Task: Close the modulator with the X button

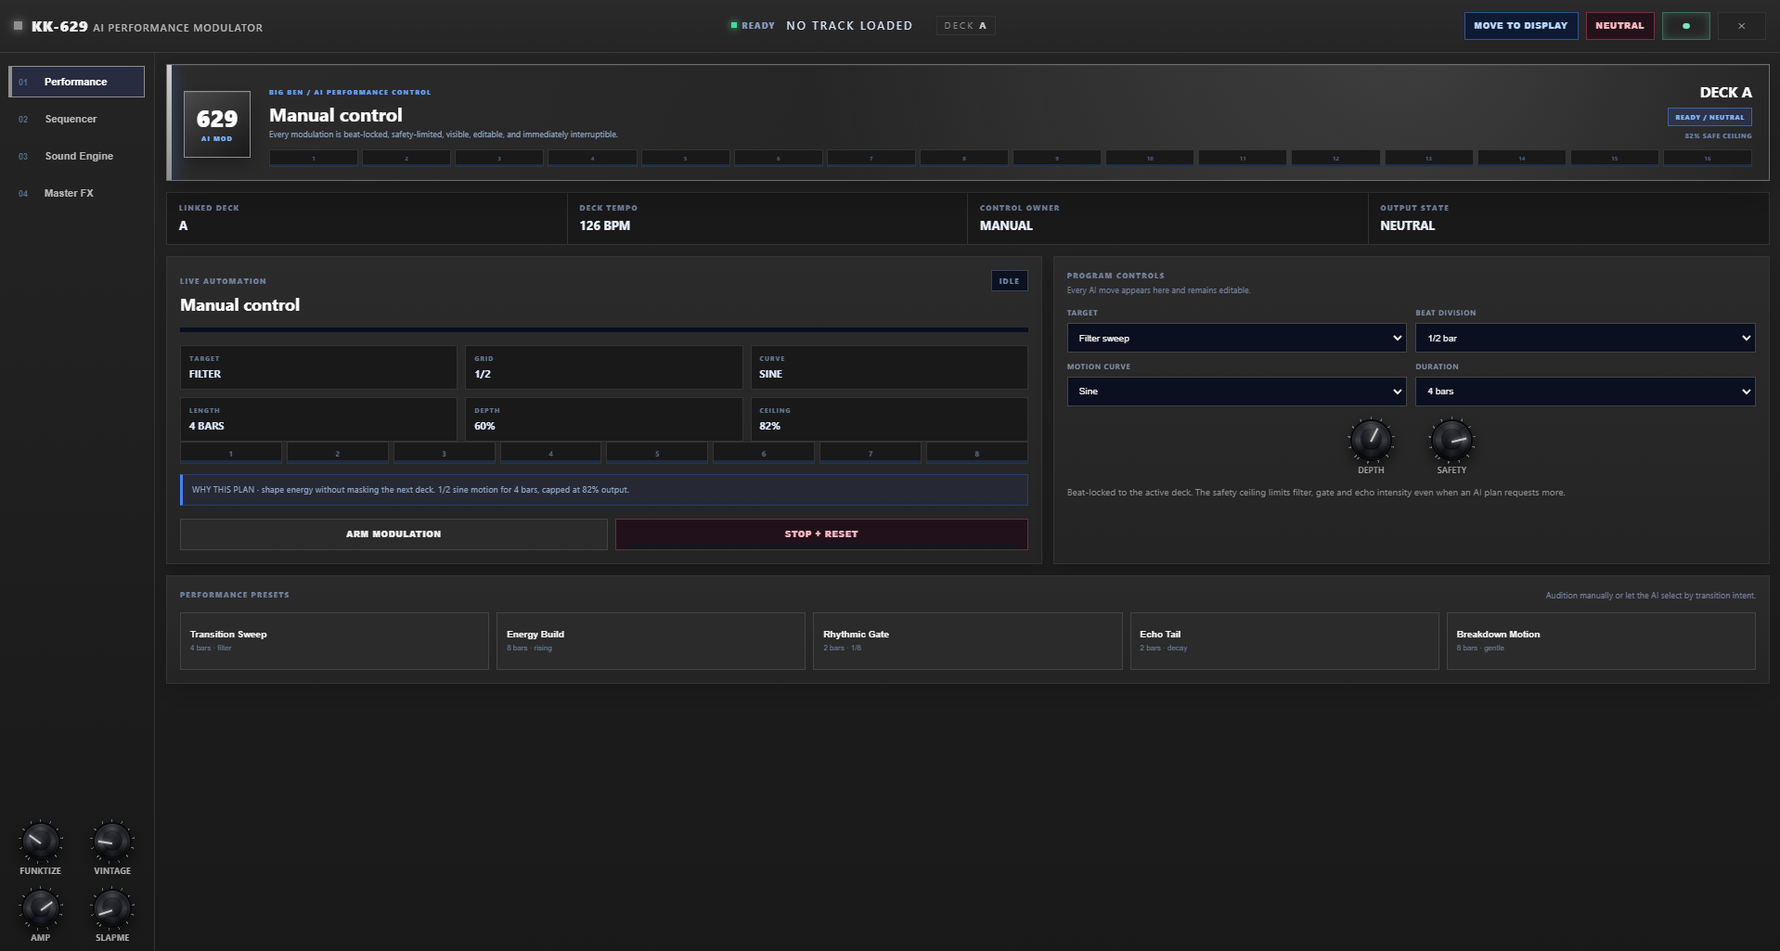Action: tap(1741, 26)
